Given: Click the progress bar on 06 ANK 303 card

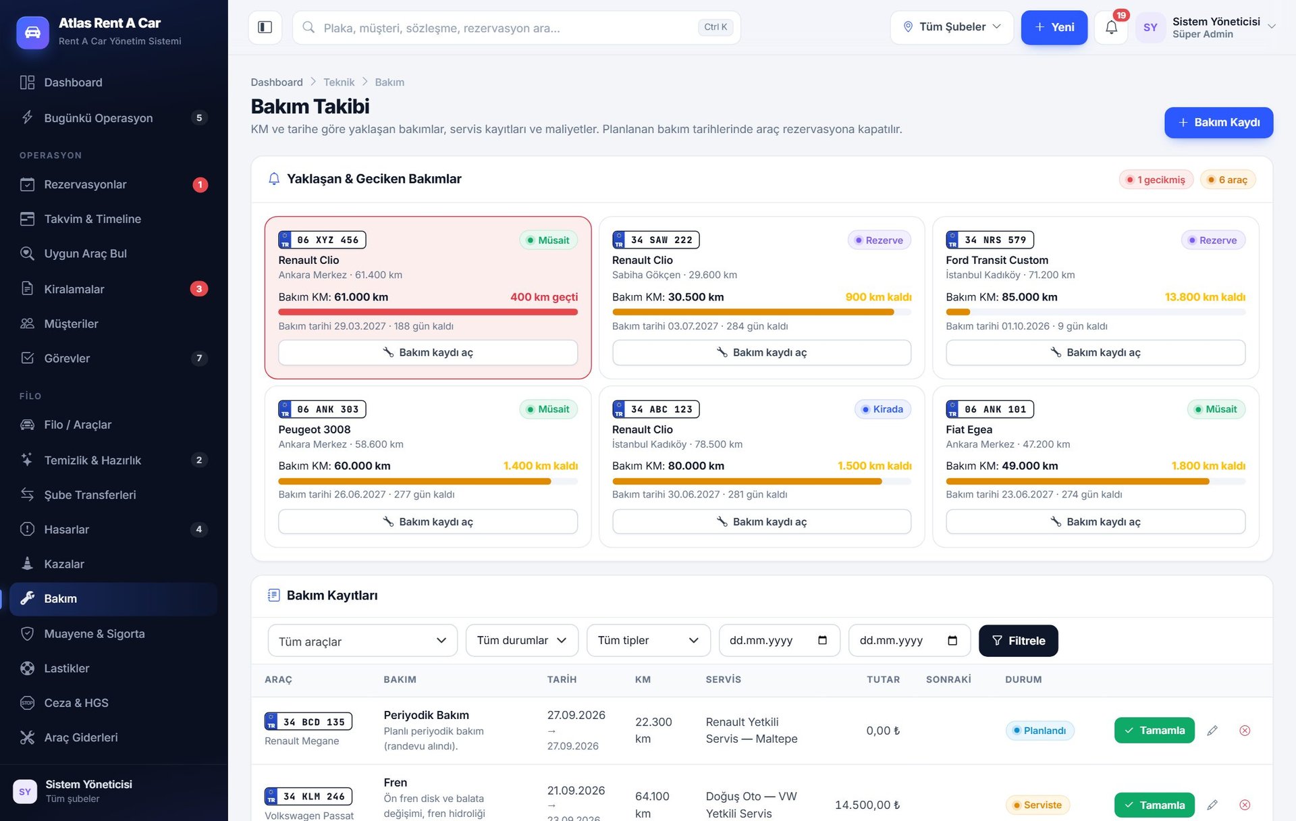Looking at the screenshot, I should pos(428,481).
